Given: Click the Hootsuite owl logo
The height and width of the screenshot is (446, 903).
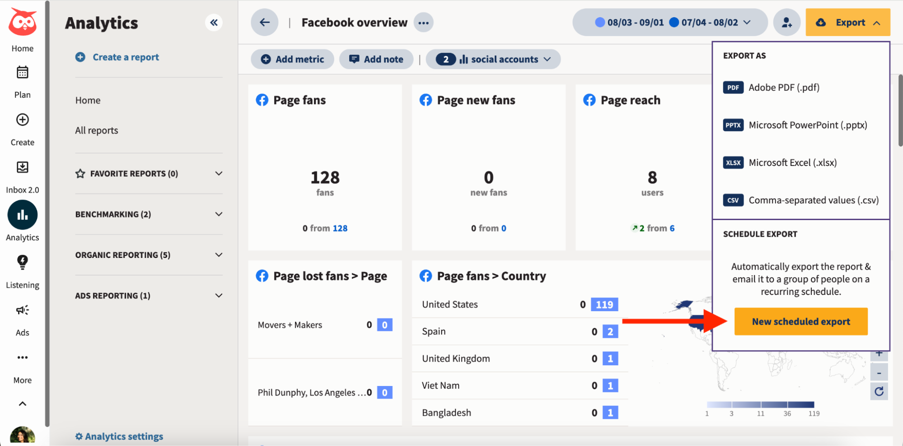Looking at the screenshot, I should tap(23, 21).
